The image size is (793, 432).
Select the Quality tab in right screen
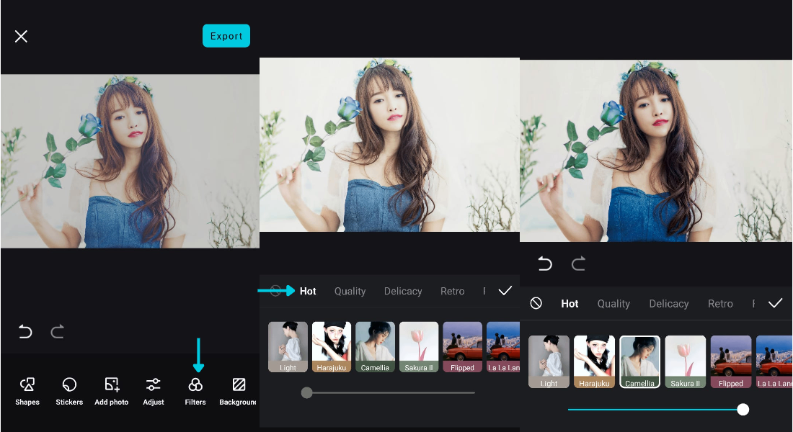point(613,304)
